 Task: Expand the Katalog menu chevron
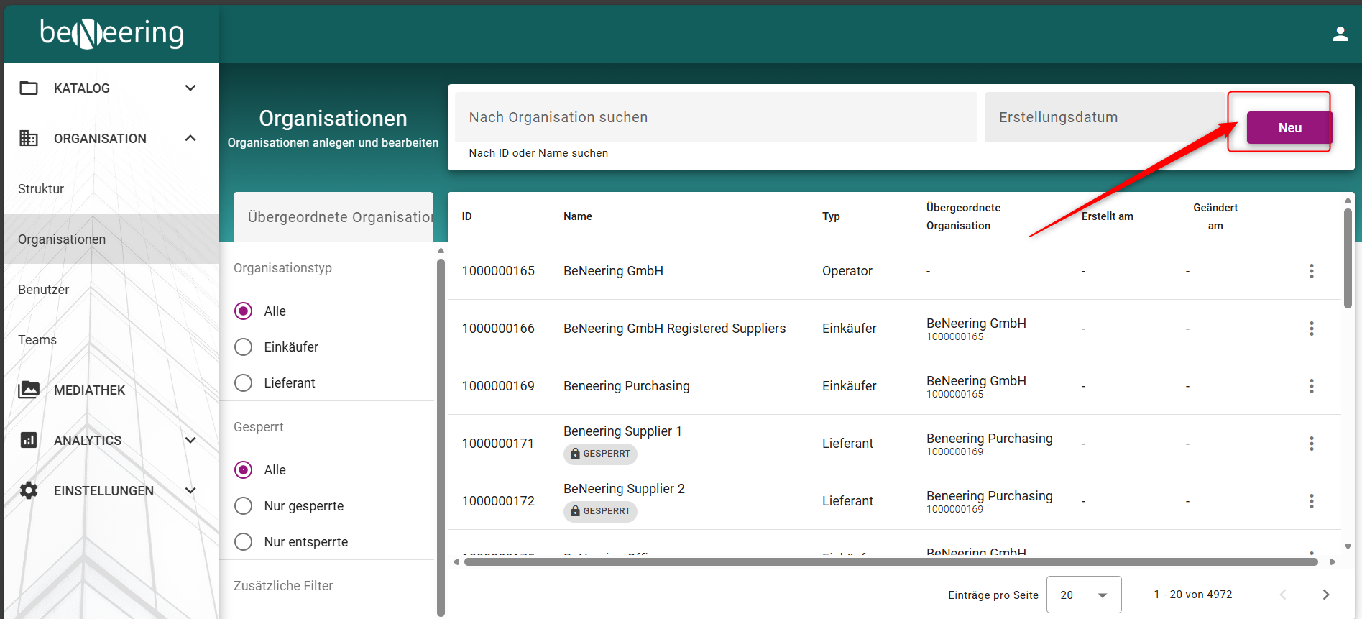tap(190, 88)
